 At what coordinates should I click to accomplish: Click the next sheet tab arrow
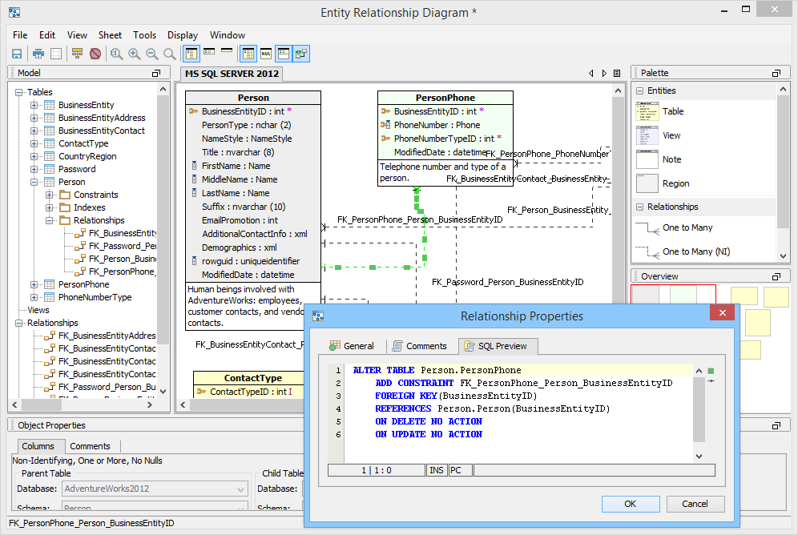point(604,73)
